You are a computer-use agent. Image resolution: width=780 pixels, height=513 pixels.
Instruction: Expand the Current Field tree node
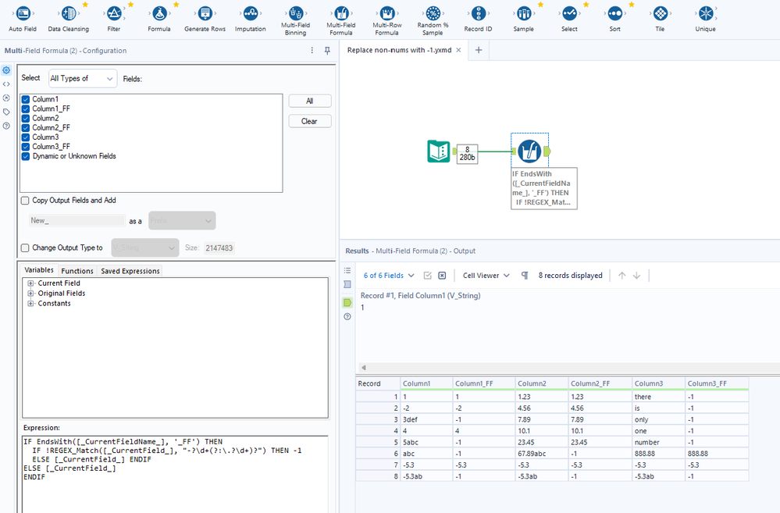(30, 283)
